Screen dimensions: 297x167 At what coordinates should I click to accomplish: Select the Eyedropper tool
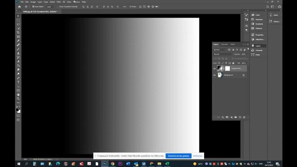(18, 41)
